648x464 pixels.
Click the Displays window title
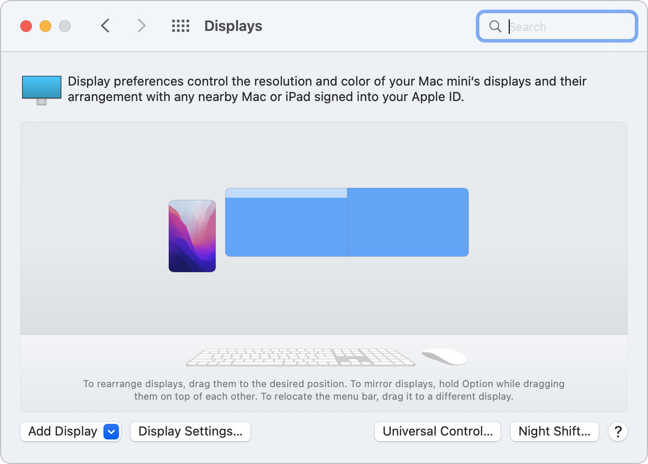[x=233, y=26]
